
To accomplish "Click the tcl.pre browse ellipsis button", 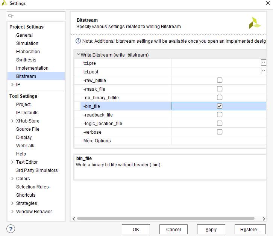I will pos(264,63).
